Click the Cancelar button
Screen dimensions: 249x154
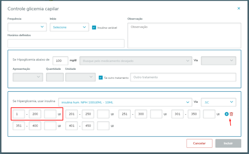(x=199, y=143)
